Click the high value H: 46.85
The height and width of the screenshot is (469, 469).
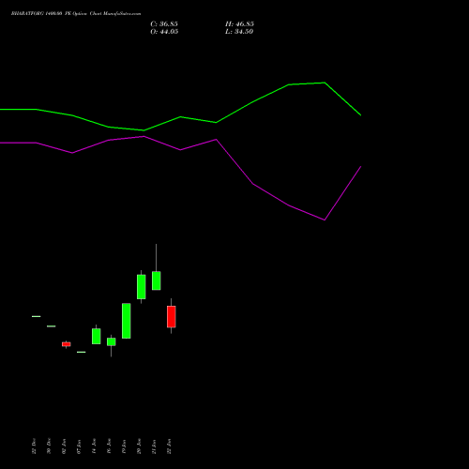239,24
